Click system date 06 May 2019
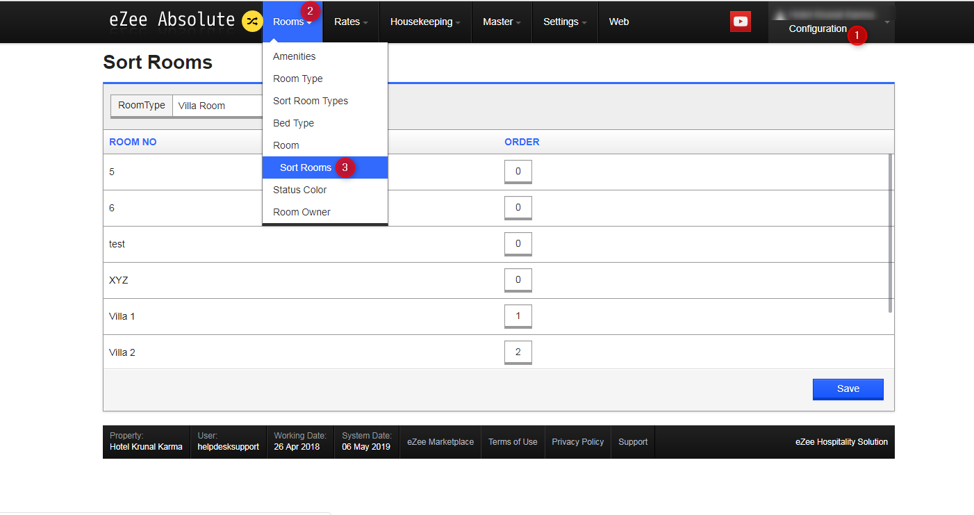 click(366, 447)
